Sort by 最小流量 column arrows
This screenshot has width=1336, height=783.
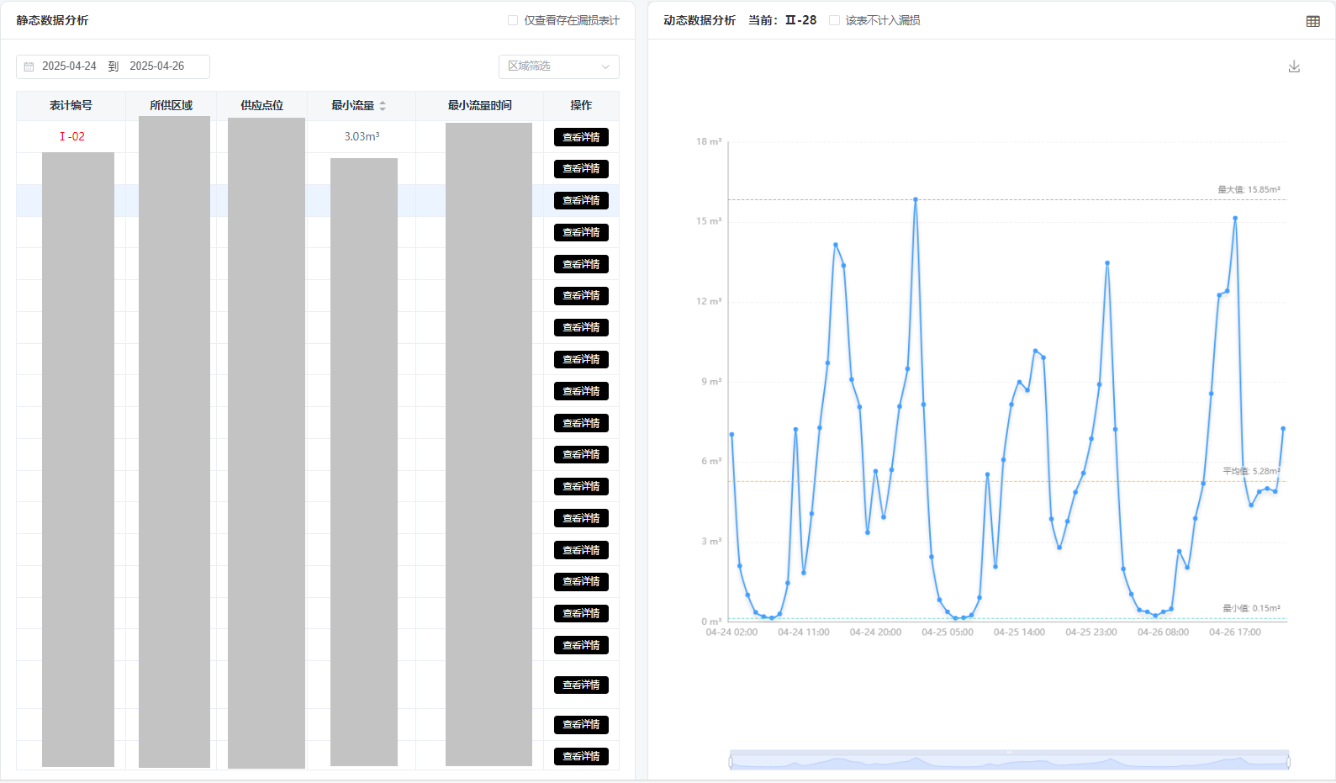point(383,106)
